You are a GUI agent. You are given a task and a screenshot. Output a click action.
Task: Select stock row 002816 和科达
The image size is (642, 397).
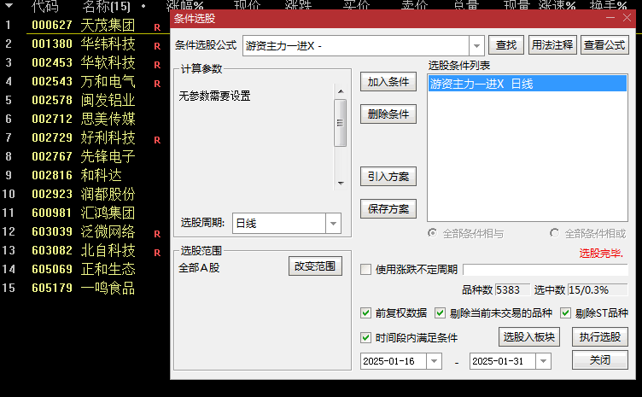click(x=84, y=176)
